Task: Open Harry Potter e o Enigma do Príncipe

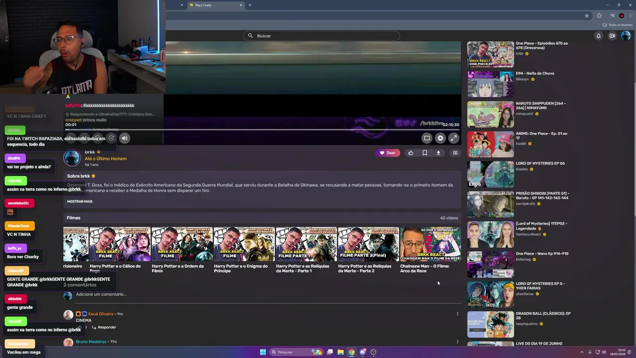Action: [244, 244]
